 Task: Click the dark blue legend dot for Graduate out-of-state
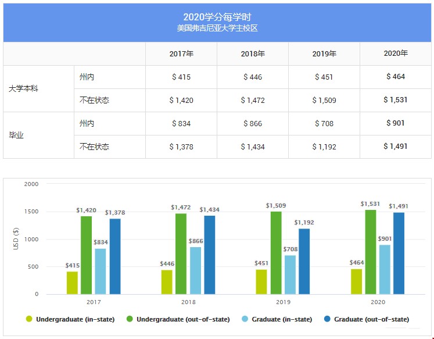[x=327, y=319]
